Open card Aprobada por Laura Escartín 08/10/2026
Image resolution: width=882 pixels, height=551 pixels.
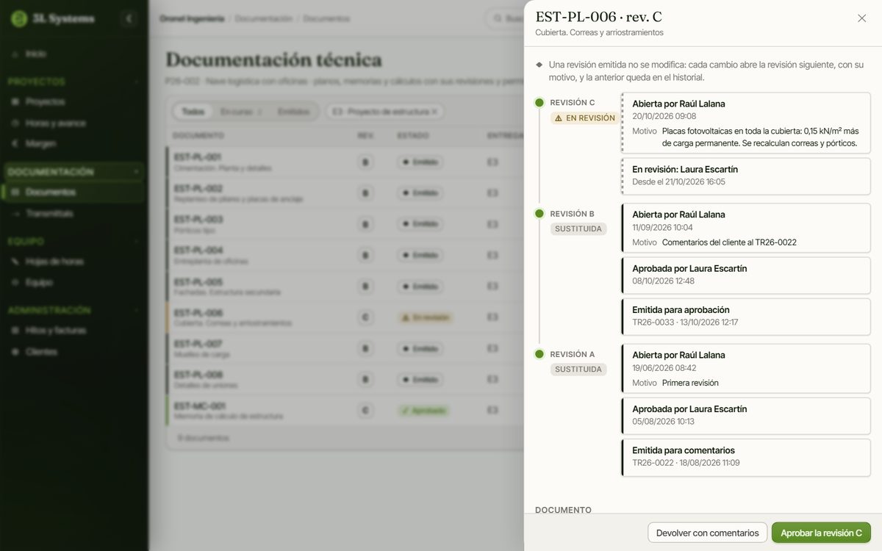click(x=746, y=275)
